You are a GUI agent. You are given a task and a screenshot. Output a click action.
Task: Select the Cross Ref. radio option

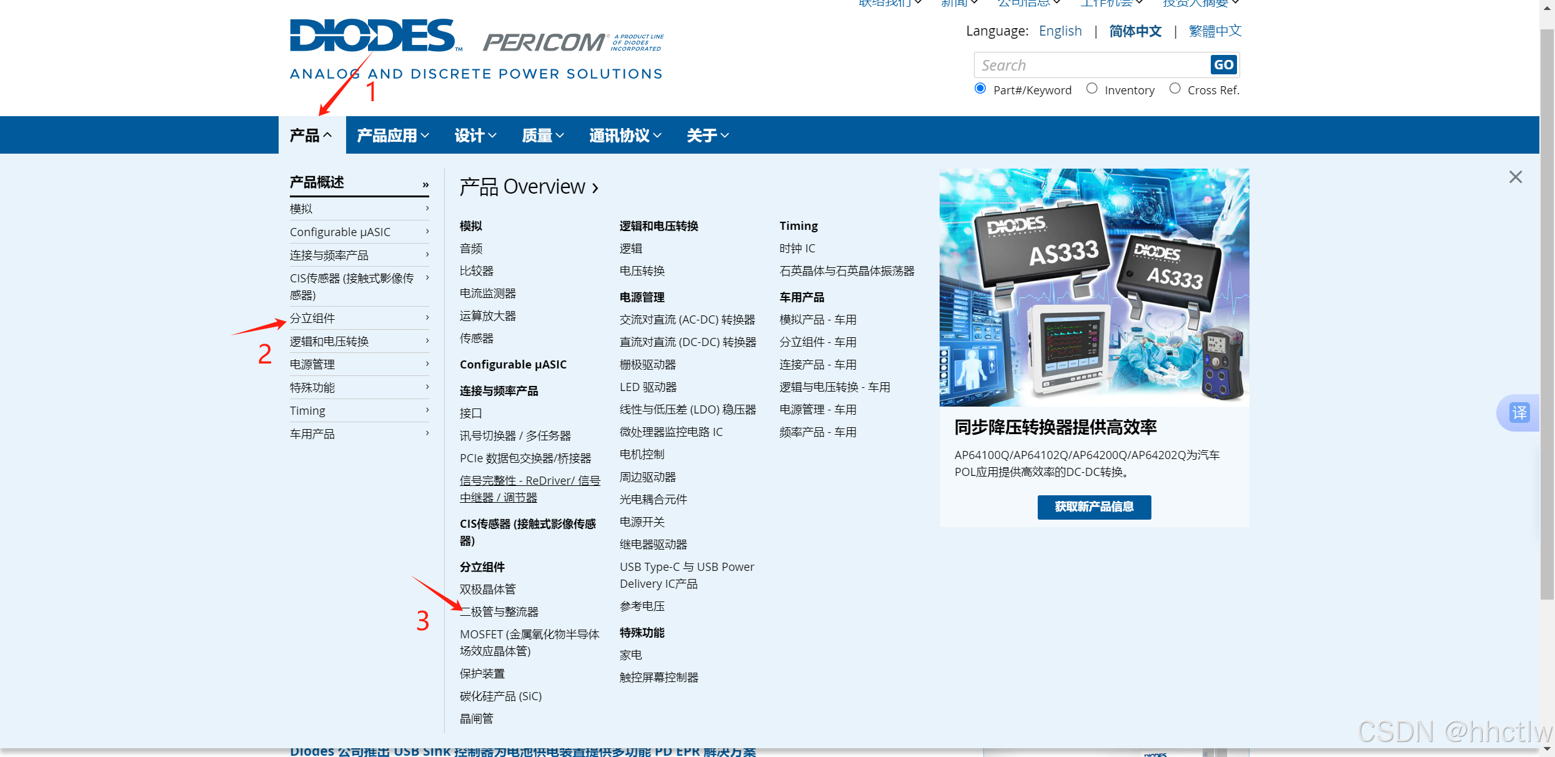[x=1175, y=89]
